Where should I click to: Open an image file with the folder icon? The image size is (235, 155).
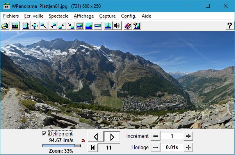coord(5,26)
